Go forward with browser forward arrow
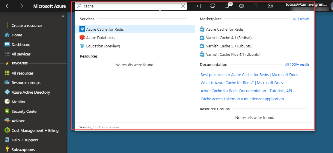Viewport: 333px width, 153px height. click(21, 6)
